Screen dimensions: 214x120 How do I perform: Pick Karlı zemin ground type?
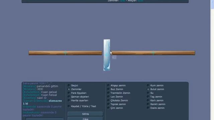click(148, 100)
